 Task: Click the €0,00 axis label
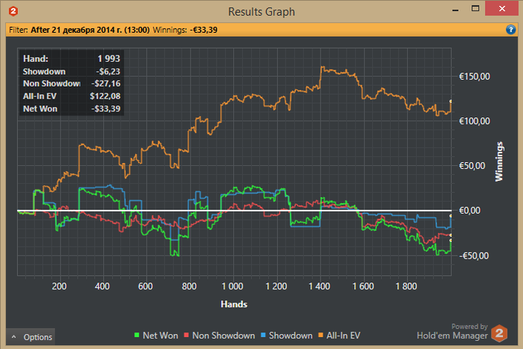tap(470, 211)
